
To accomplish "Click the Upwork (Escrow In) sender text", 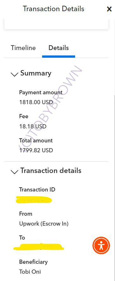I will click(x=44, y=224).
